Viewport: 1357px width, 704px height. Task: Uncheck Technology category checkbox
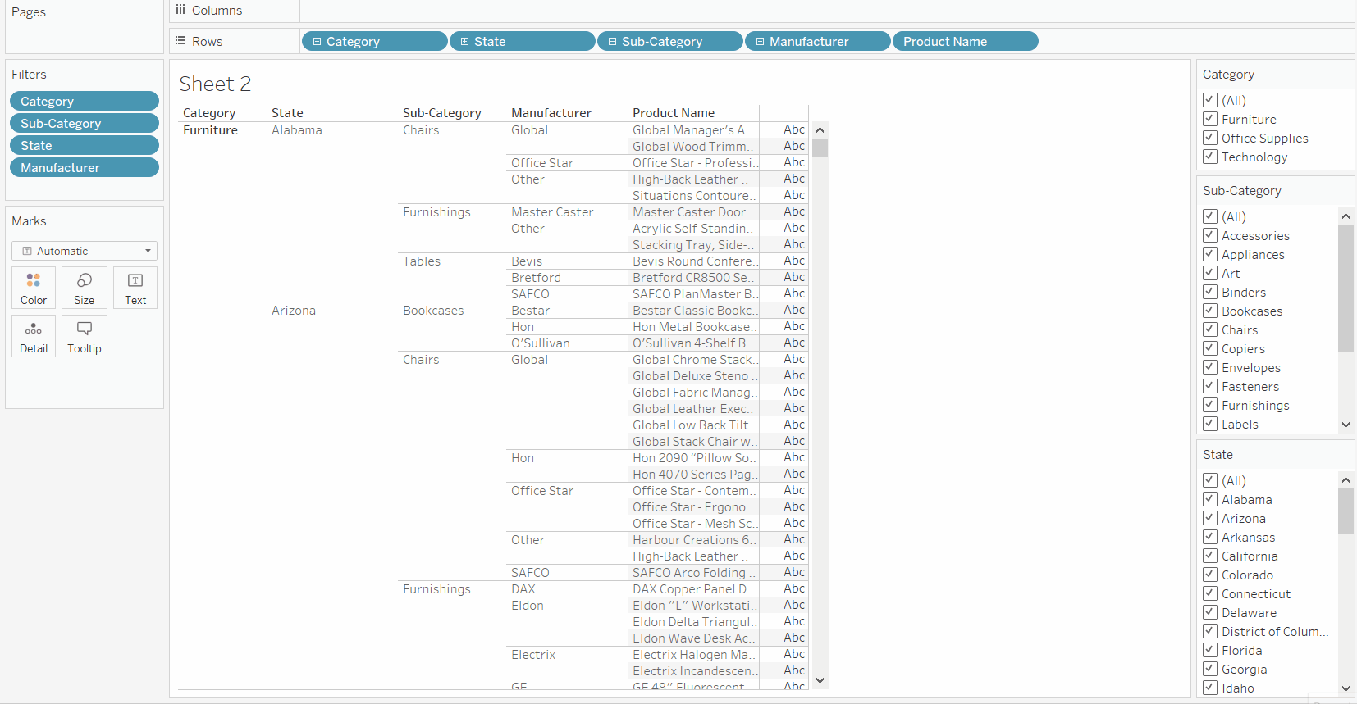coord(1210,157)
